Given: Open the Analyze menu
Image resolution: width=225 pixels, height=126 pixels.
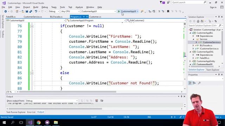Looking at the screenshot, I should pos(79,7).
